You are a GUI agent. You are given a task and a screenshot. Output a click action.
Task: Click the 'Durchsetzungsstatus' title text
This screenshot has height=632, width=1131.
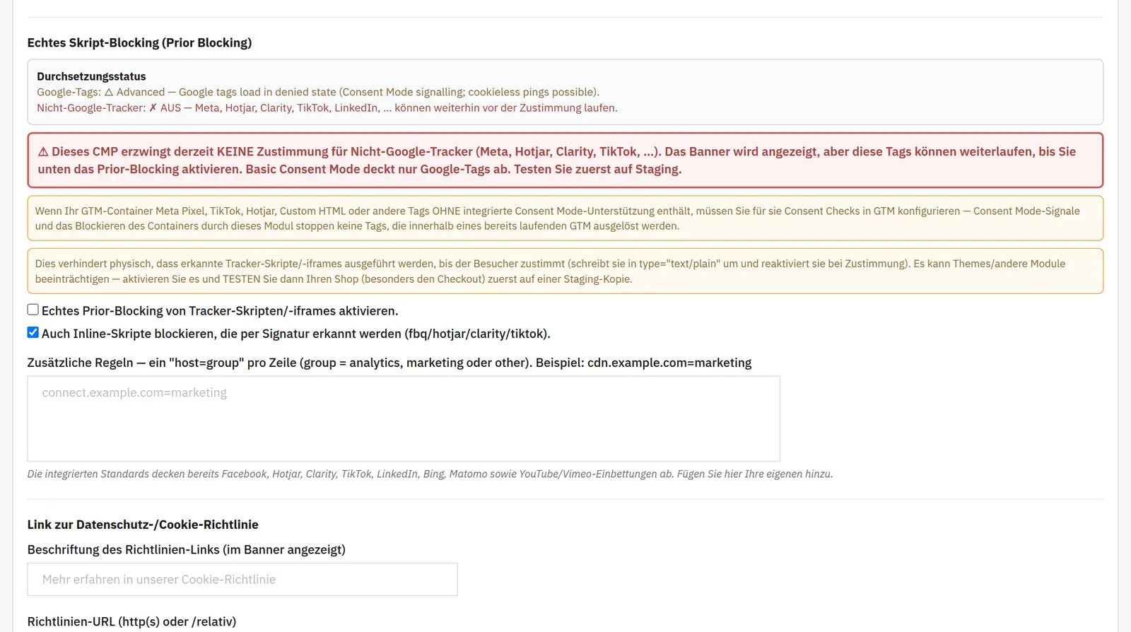[x=91, y=76]
